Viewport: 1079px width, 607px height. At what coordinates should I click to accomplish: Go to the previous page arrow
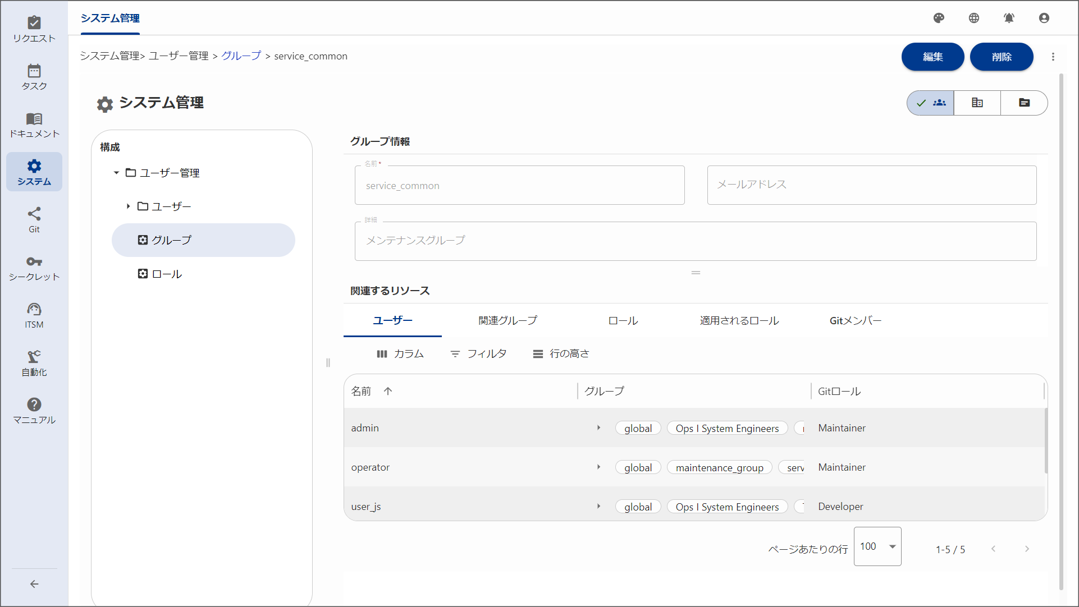993,549
